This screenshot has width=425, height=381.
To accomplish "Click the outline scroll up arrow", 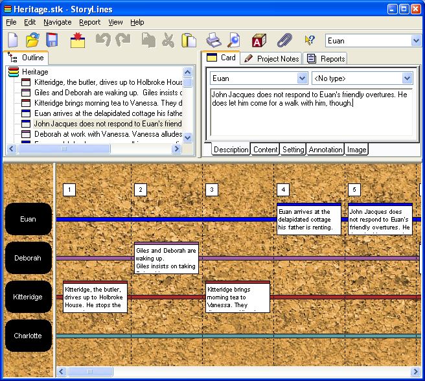I will 188,72.
